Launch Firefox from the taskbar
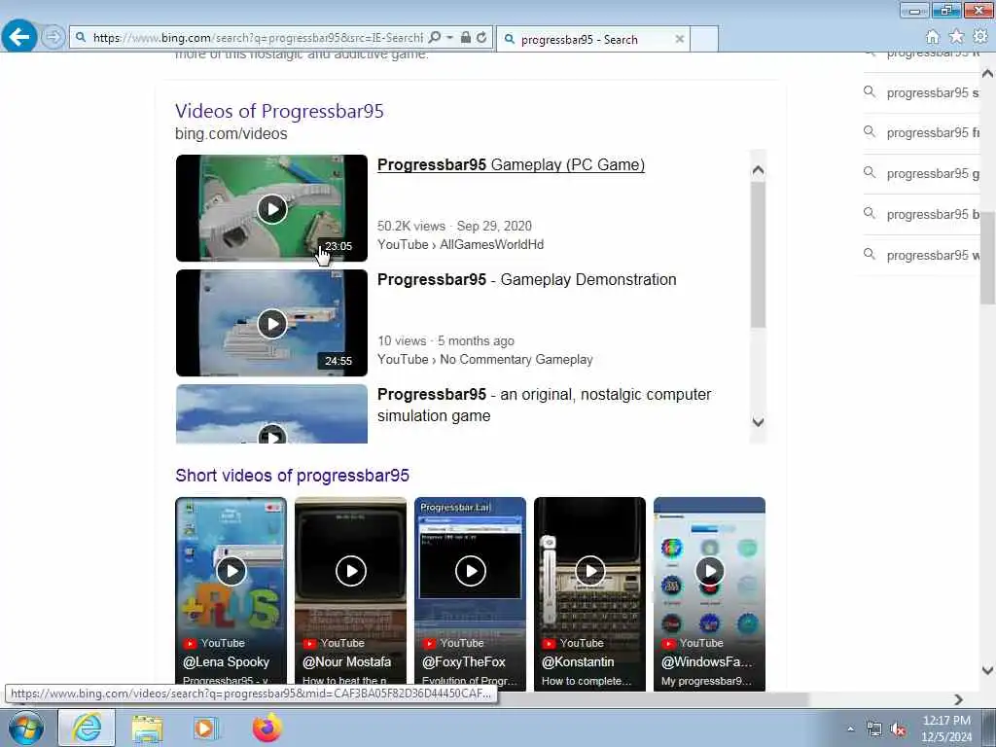Image resolution: width=996 pixels, height=747 pixels. point(267,728)
